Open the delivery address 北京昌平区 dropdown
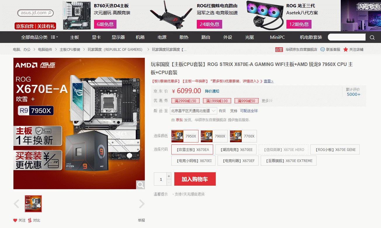Viewport: 381px width, 228px height. pos(194,111)
